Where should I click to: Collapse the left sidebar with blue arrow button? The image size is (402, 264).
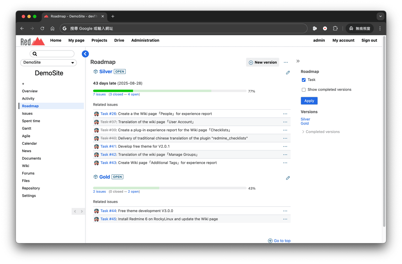(85, 54)
